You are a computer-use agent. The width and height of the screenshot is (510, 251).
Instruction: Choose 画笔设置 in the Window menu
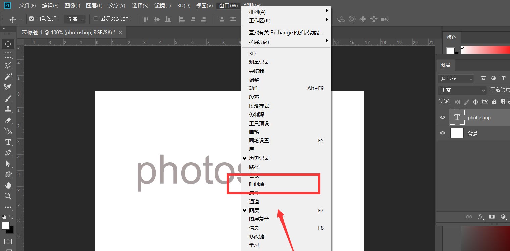(286, 140)
